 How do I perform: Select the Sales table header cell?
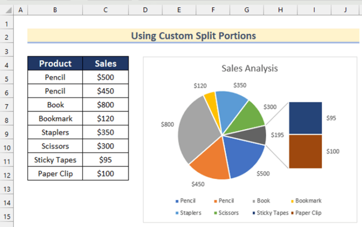pos(105,64)
